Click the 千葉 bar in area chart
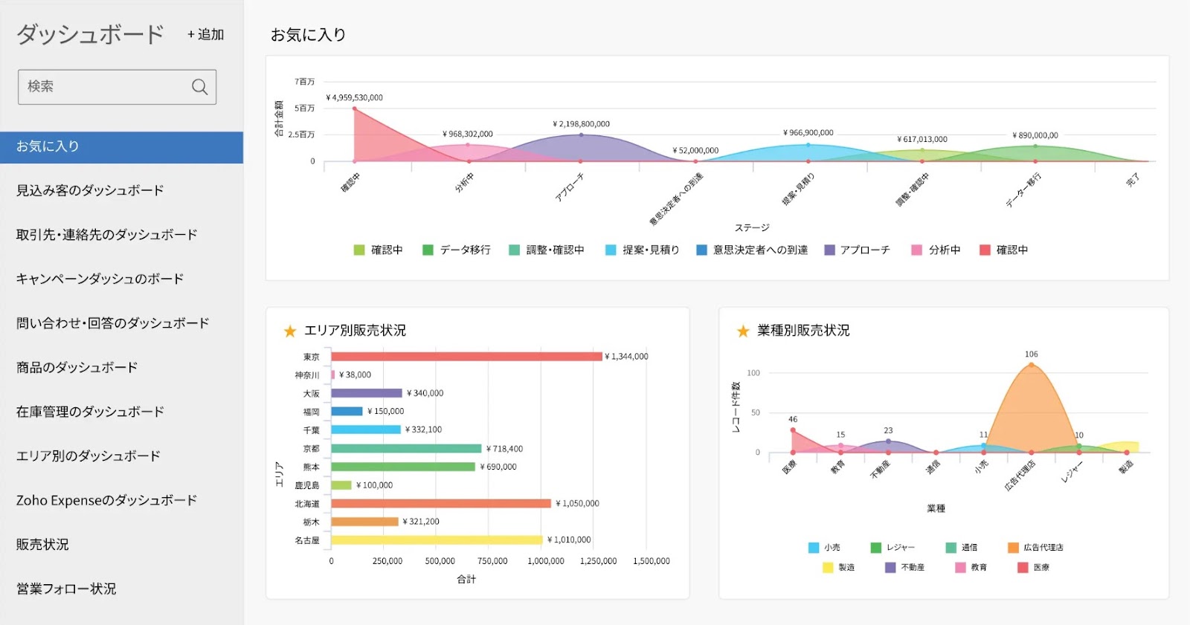 pos(366,430)
